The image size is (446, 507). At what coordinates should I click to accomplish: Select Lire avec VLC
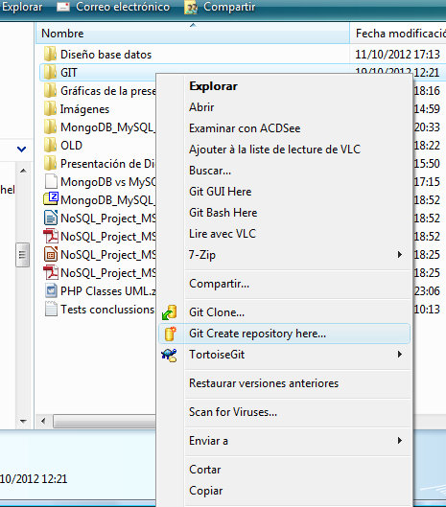tap(223, 234)
